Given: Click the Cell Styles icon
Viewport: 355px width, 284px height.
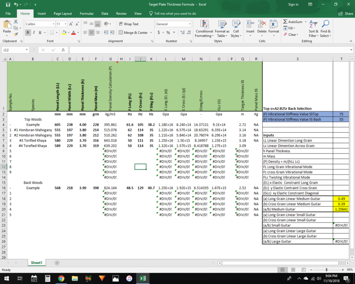Looking at the screenshot, I should (x=236, y=24).
